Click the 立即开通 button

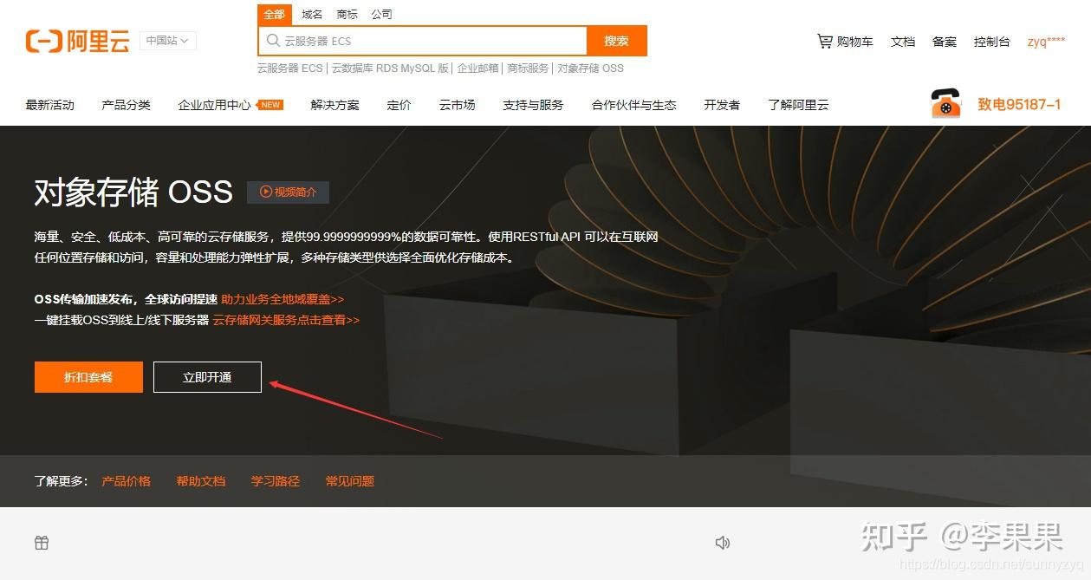coord(207,377)
